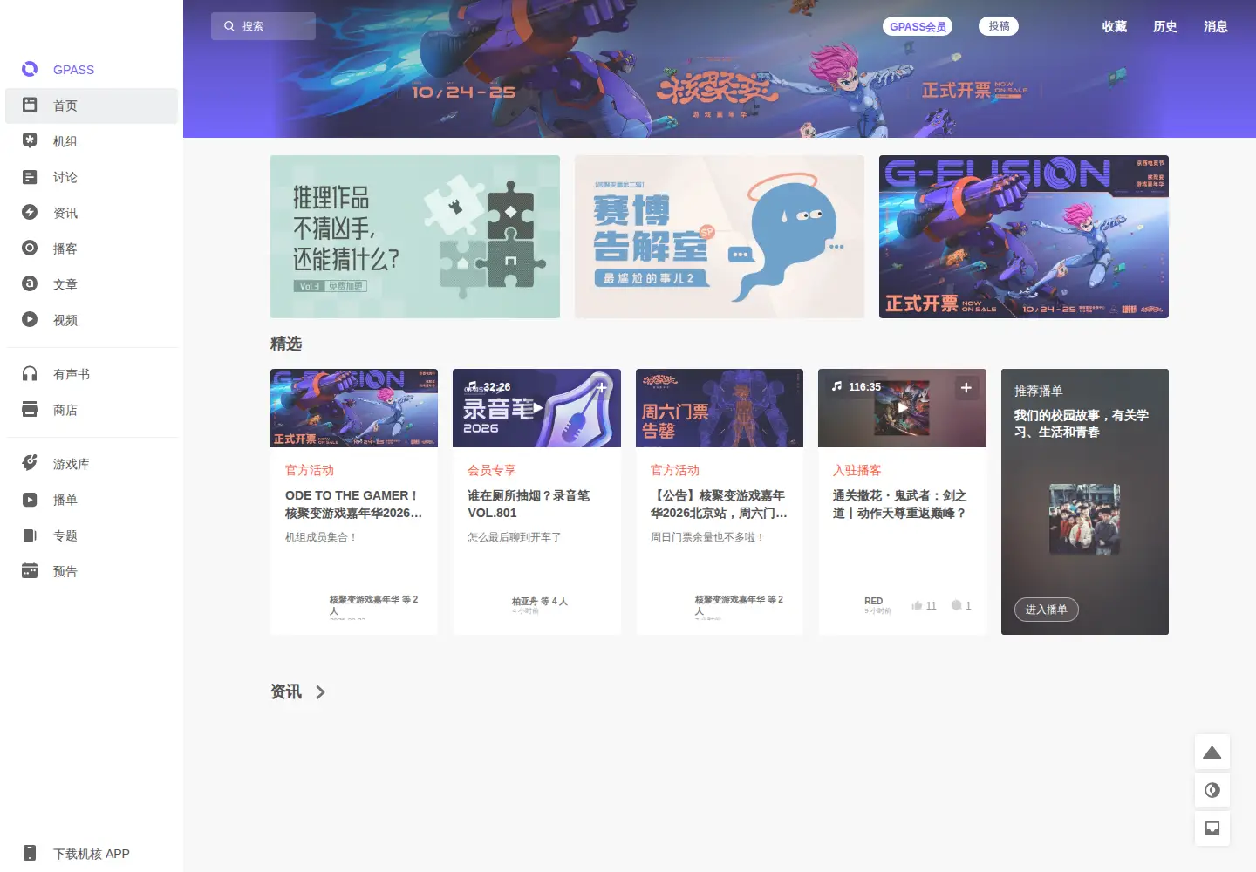This screenshot has height=872, width=1256.
Task: Click the 进入播单 button
Action: [x=1047, y=610]
